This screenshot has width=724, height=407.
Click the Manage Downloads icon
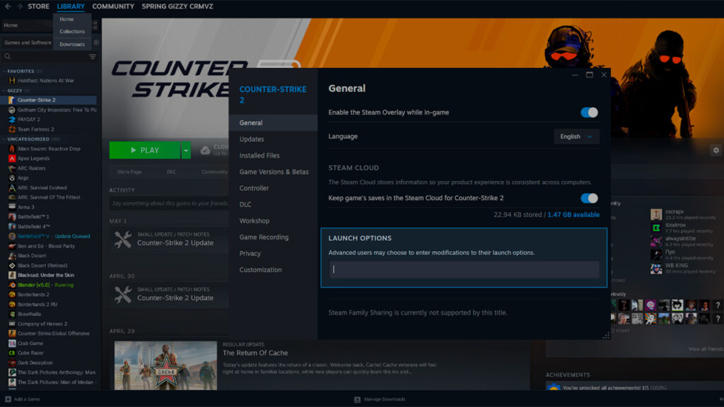coord(357,399)
